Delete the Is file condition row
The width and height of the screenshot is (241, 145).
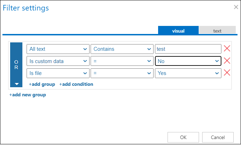[x=227, y=73]
